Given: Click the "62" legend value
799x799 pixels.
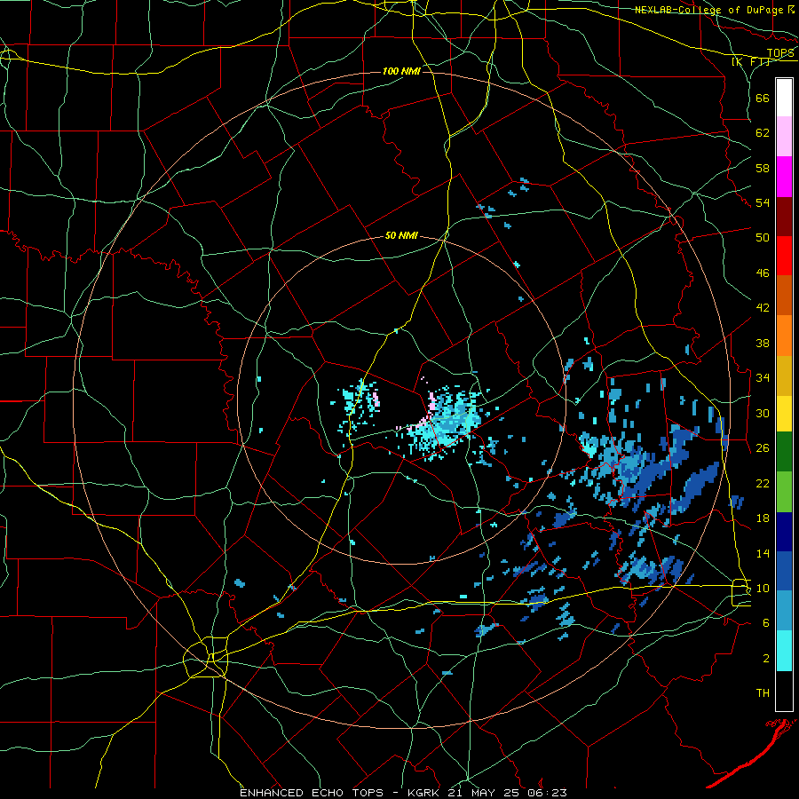Looking at the screenshot, I should click(763, 133).
